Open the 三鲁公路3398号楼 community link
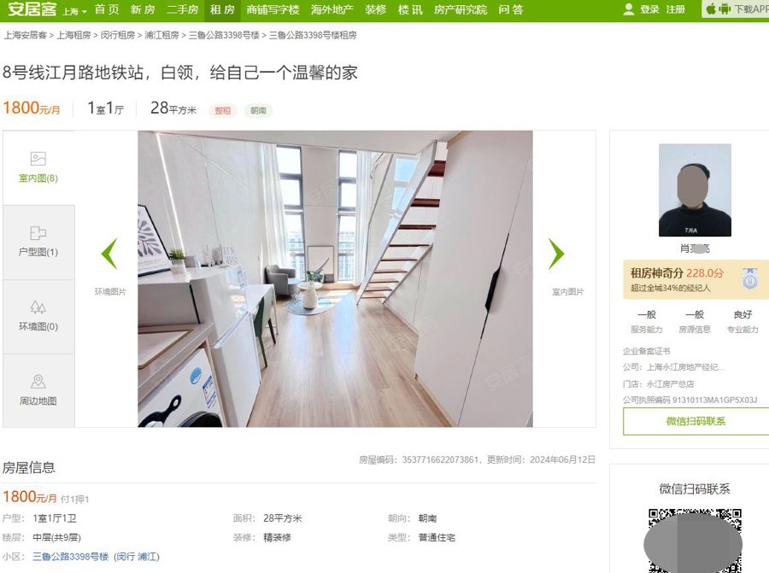This screenshot has height=573, width=769. pos(71,556)
